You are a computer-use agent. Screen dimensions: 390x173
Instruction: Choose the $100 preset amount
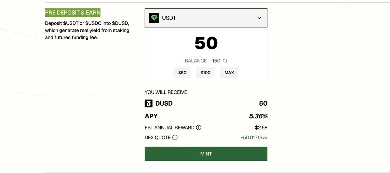[x=205, y=73]
